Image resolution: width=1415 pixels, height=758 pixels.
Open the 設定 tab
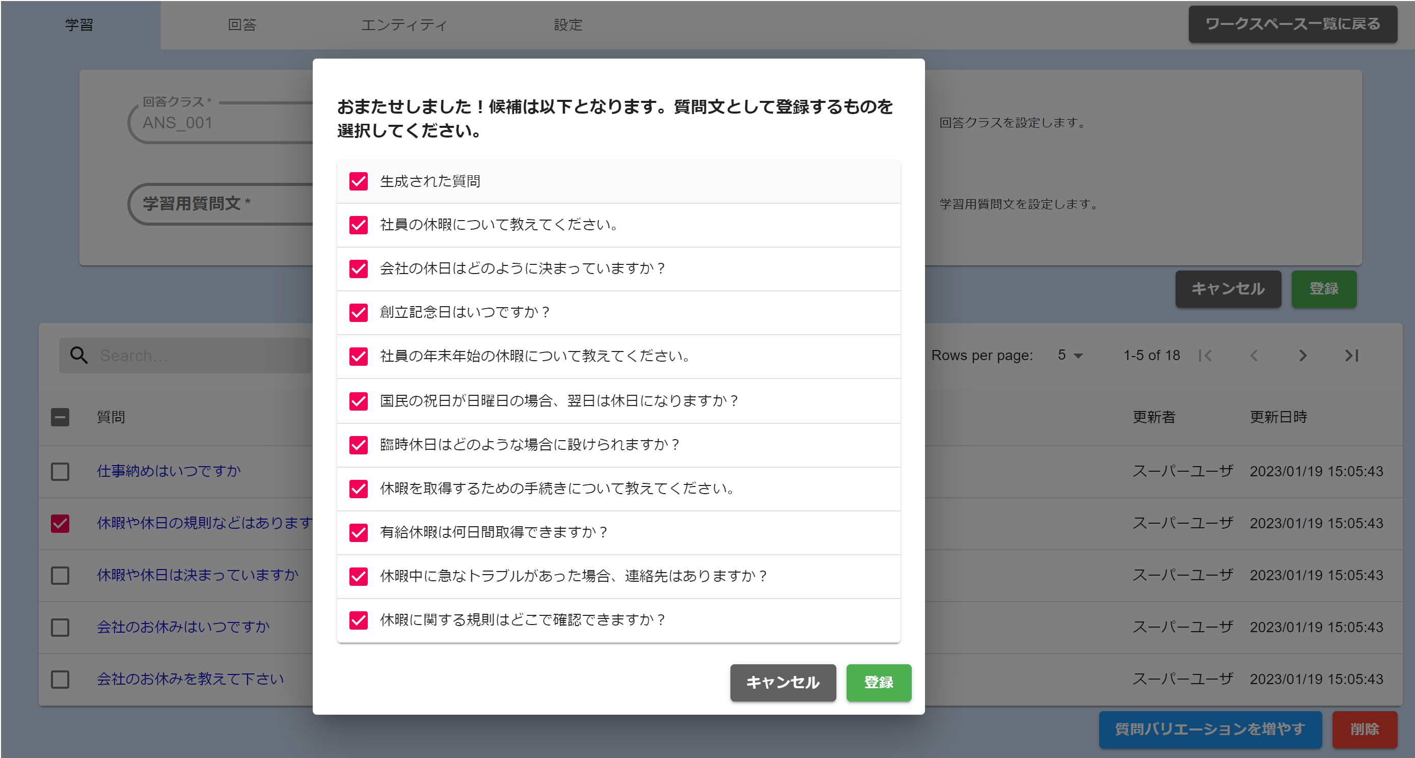pyautogui.click(x=567, y=25)
